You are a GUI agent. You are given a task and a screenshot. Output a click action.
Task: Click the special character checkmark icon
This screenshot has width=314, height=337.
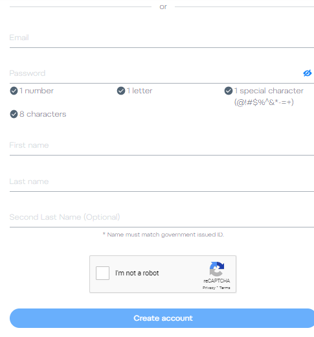[x=229, y=91]
